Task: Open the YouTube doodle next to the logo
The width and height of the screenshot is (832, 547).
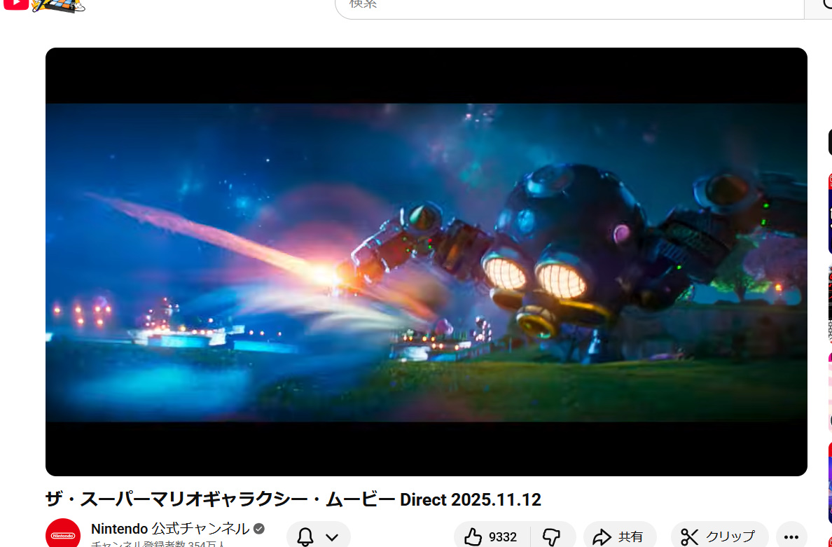Action: click(x=59, y=6)
